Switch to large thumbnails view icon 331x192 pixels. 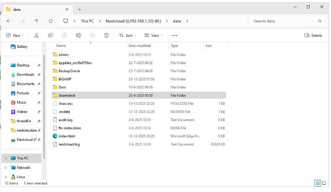(x=324, y=183)
